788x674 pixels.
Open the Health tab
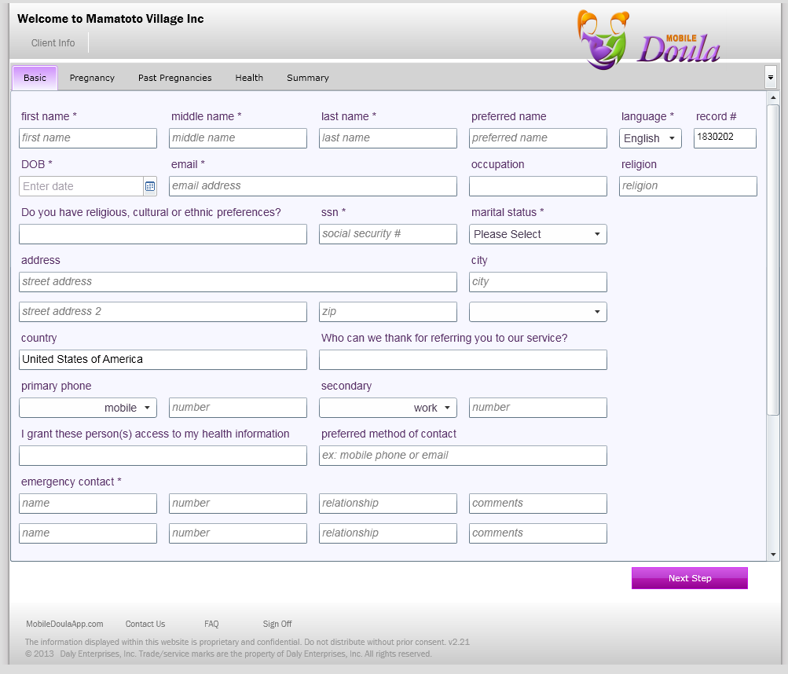249,78
